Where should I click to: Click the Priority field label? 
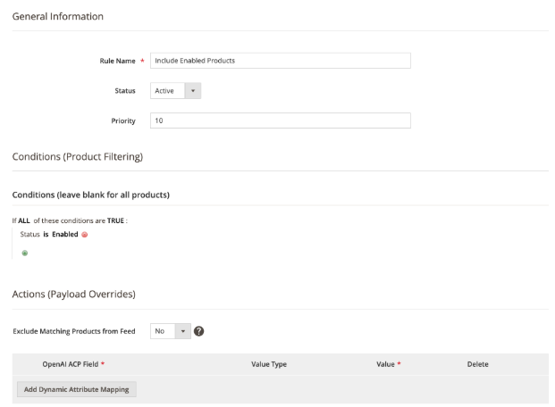[x=123, y=120]
